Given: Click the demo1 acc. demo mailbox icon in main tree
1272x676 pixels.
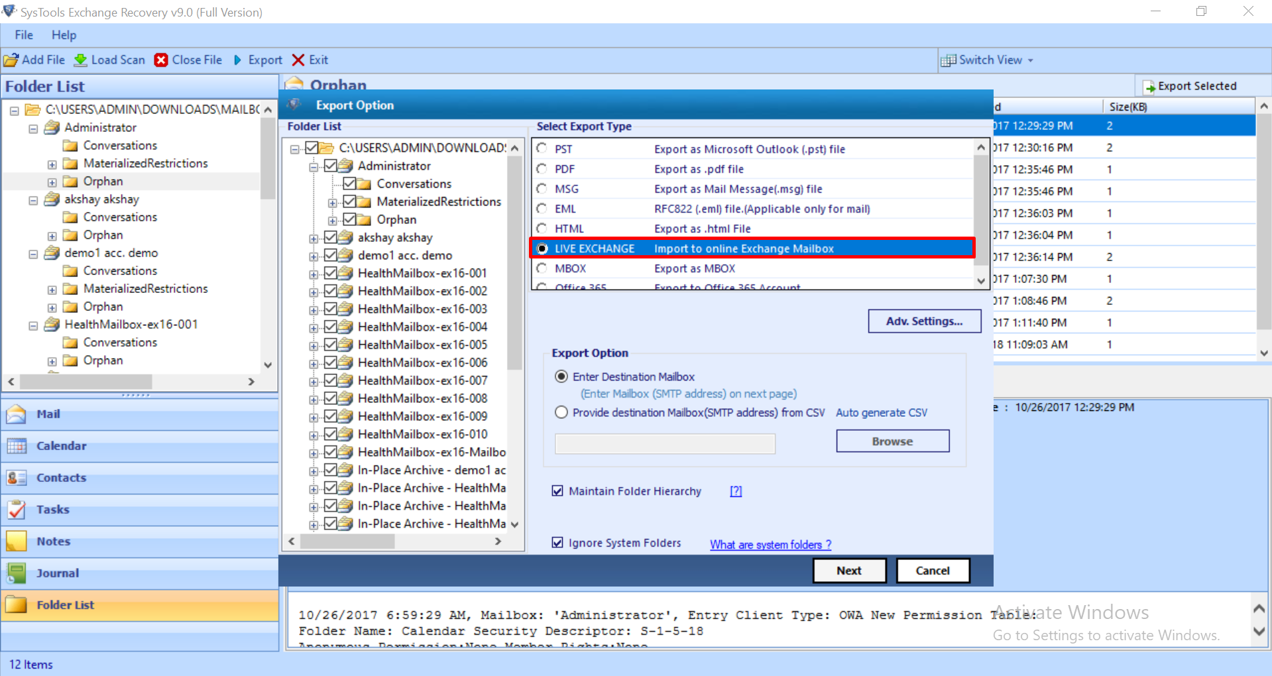Looking at the screenshot, I should [x=52, y=253].
